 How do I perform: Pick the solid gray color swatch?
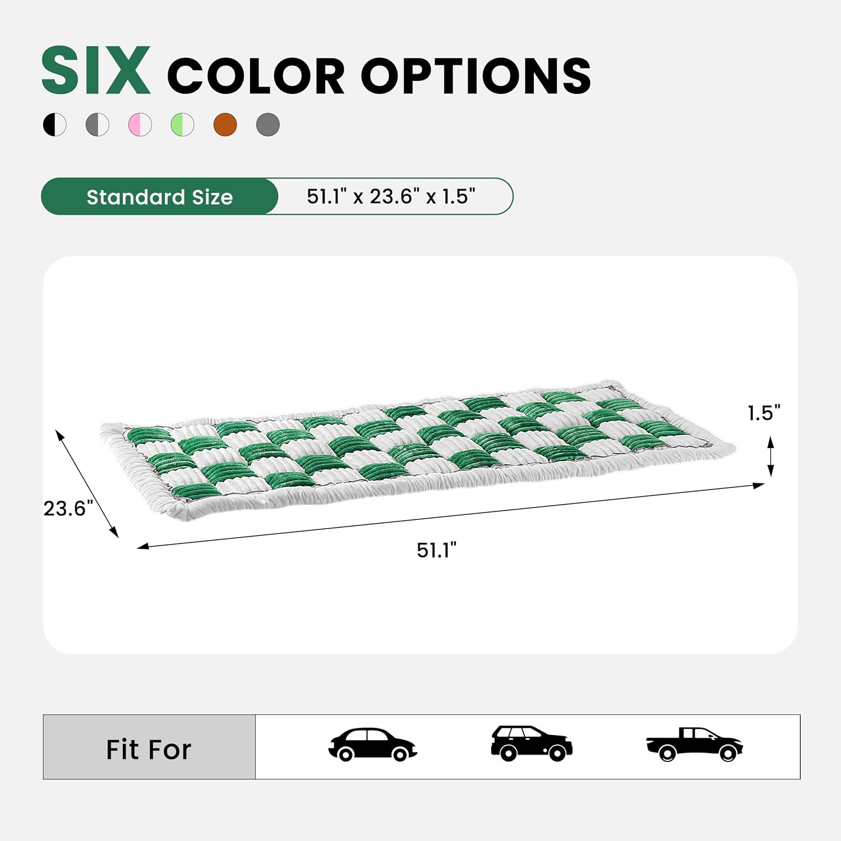tap(268, 124)
